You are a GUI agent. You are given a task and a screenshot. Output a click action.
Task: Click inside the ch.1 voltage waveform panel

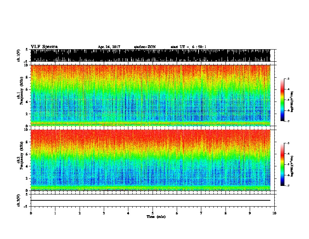coord(150,55)
